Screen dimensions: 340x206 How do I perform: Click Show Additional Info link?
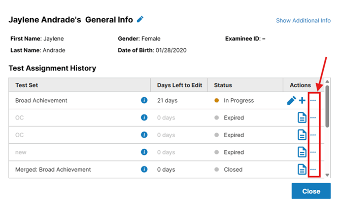[303, 21]
